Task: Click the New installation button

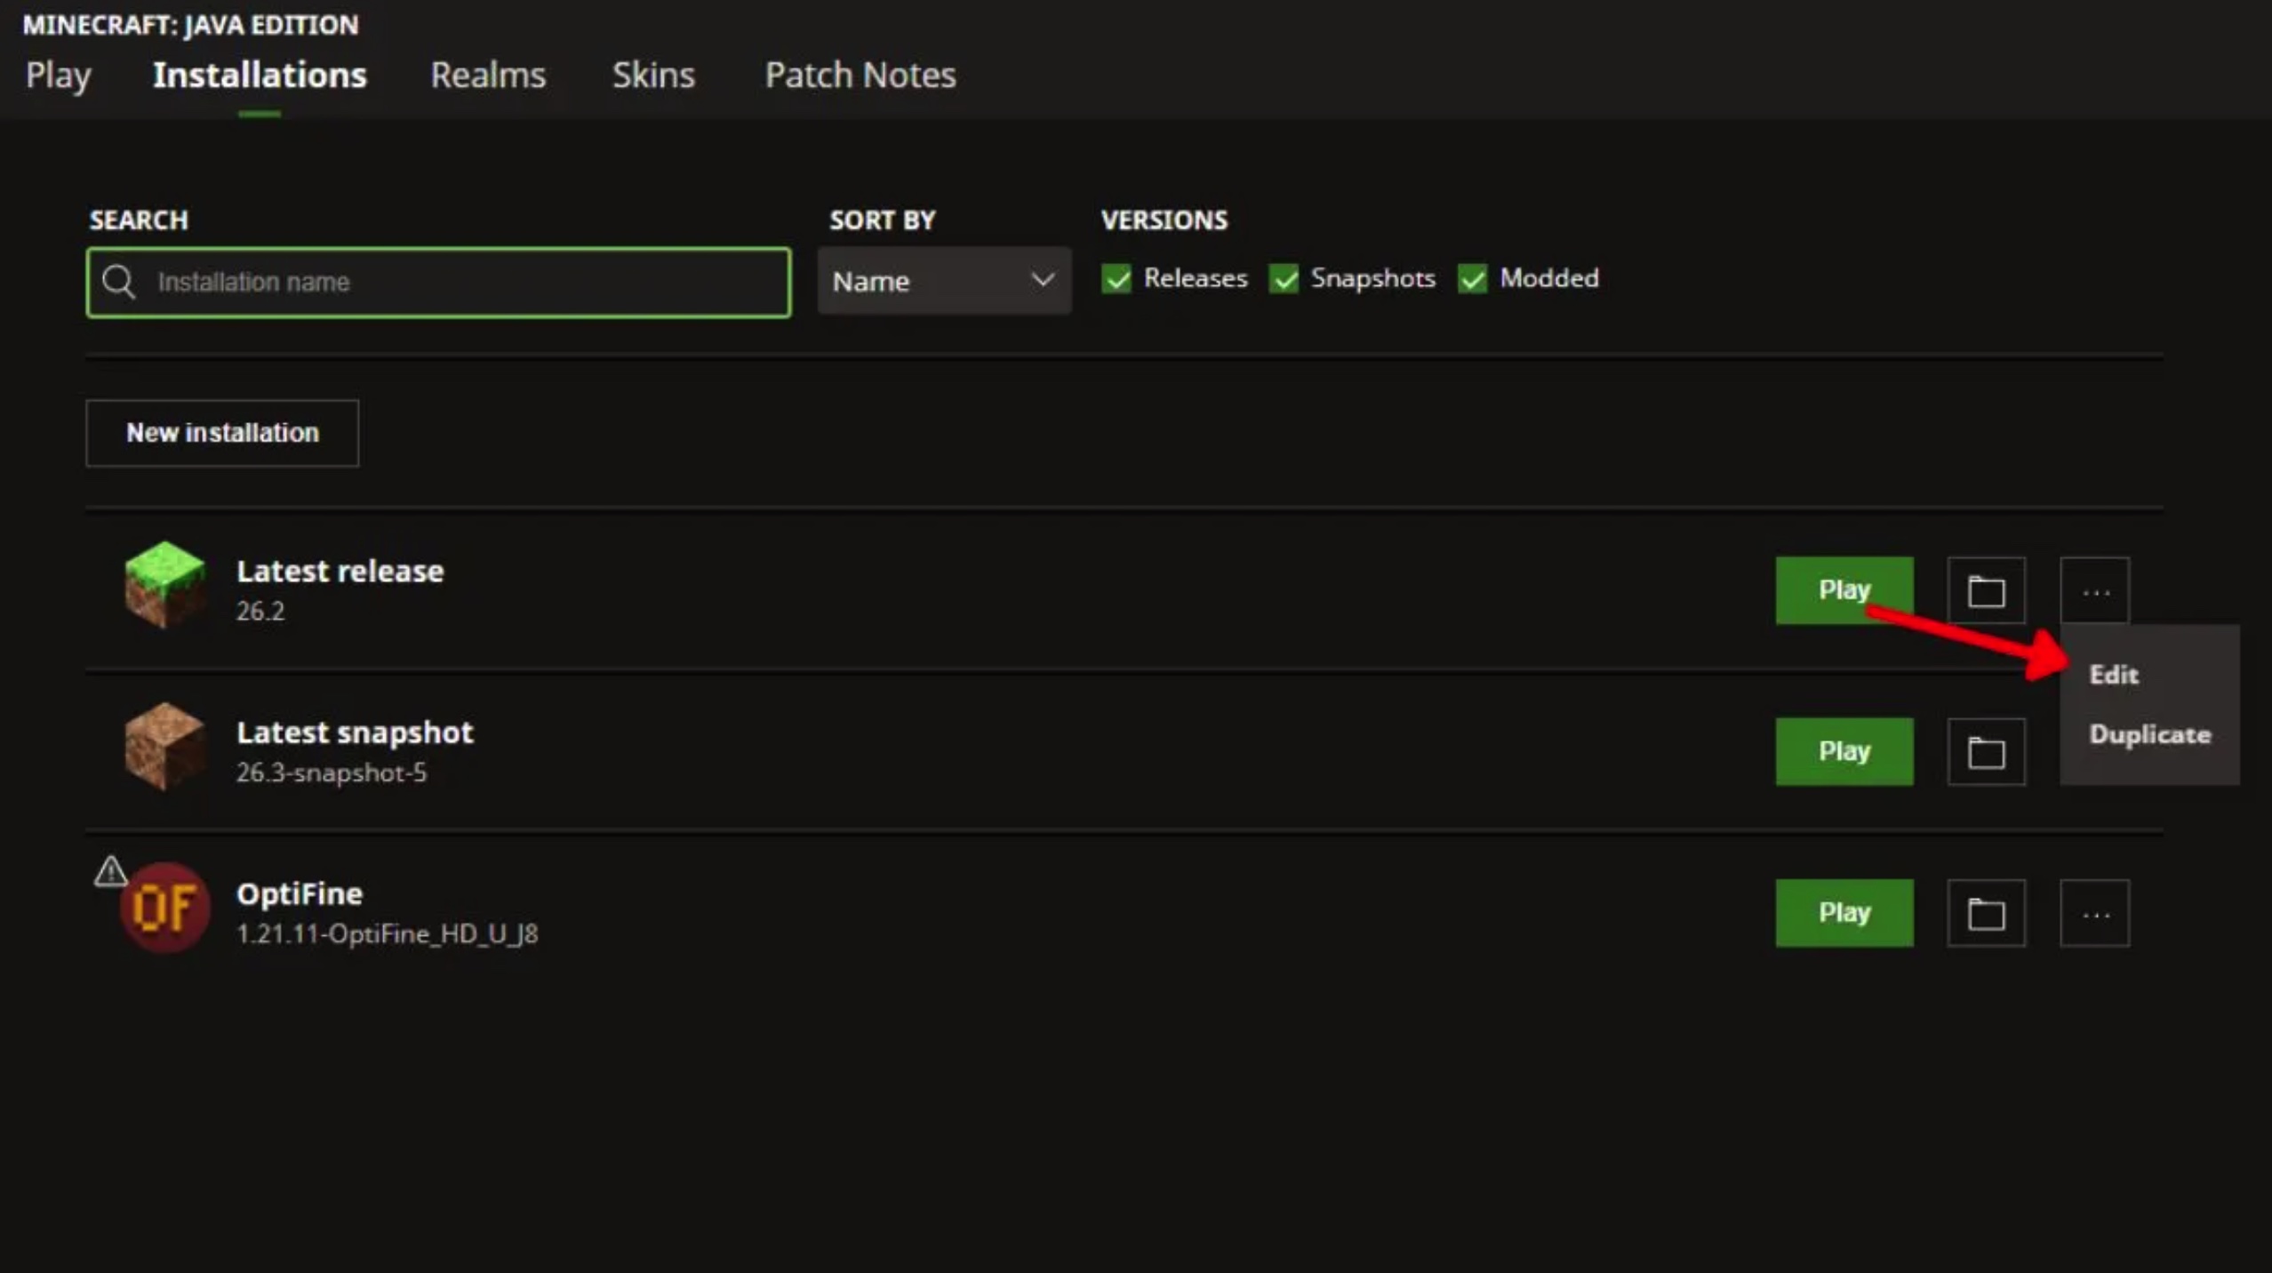Action: 222,433
